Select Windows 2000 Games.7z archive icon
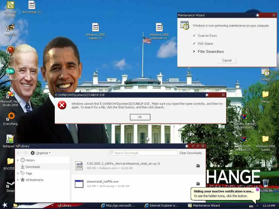Image resolution: width=279 pixels, height=209 pixels. click(x=96, y=31)
